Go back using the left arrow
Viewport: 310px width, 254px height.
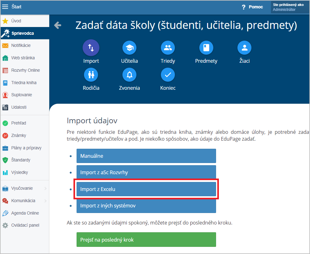(58, 25)
